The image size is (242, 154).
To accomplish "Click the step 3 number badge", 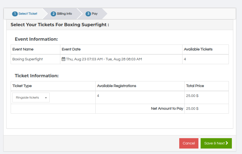I will click(x=88, y=14).
